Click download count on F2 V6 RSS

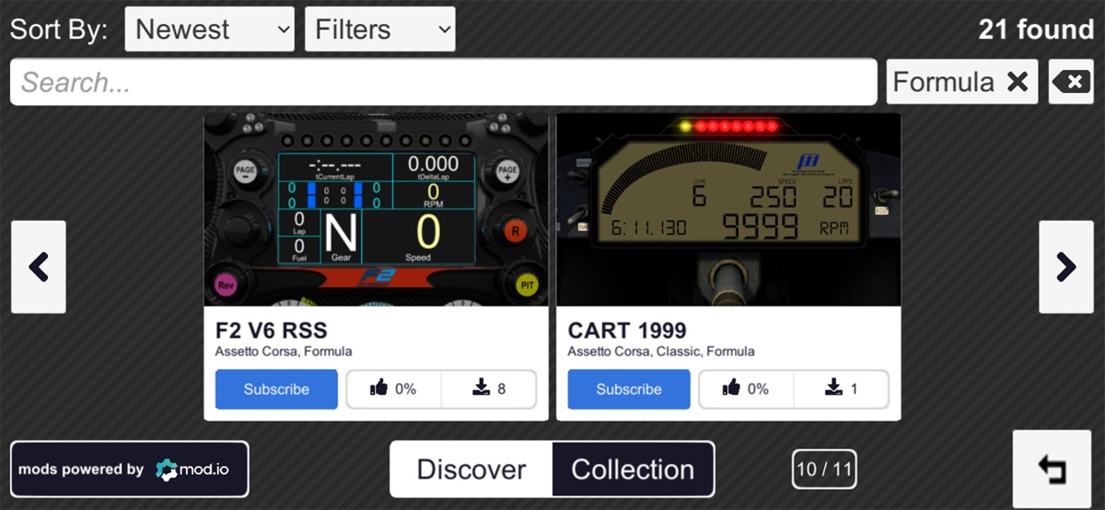pyautogui.click(x=489, y=389)
